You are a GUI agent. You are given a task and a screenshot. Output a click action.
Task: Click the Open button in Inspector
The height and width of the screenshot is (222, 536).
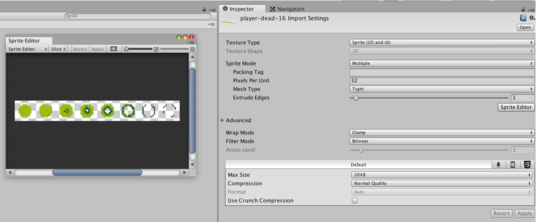click(x=525, y=28)
